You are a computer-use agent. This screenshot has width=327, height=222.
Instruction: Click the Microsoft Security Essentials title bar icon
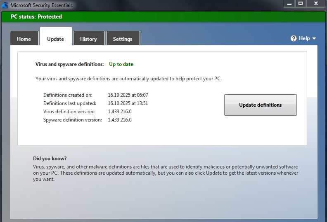tap(5, 5)
